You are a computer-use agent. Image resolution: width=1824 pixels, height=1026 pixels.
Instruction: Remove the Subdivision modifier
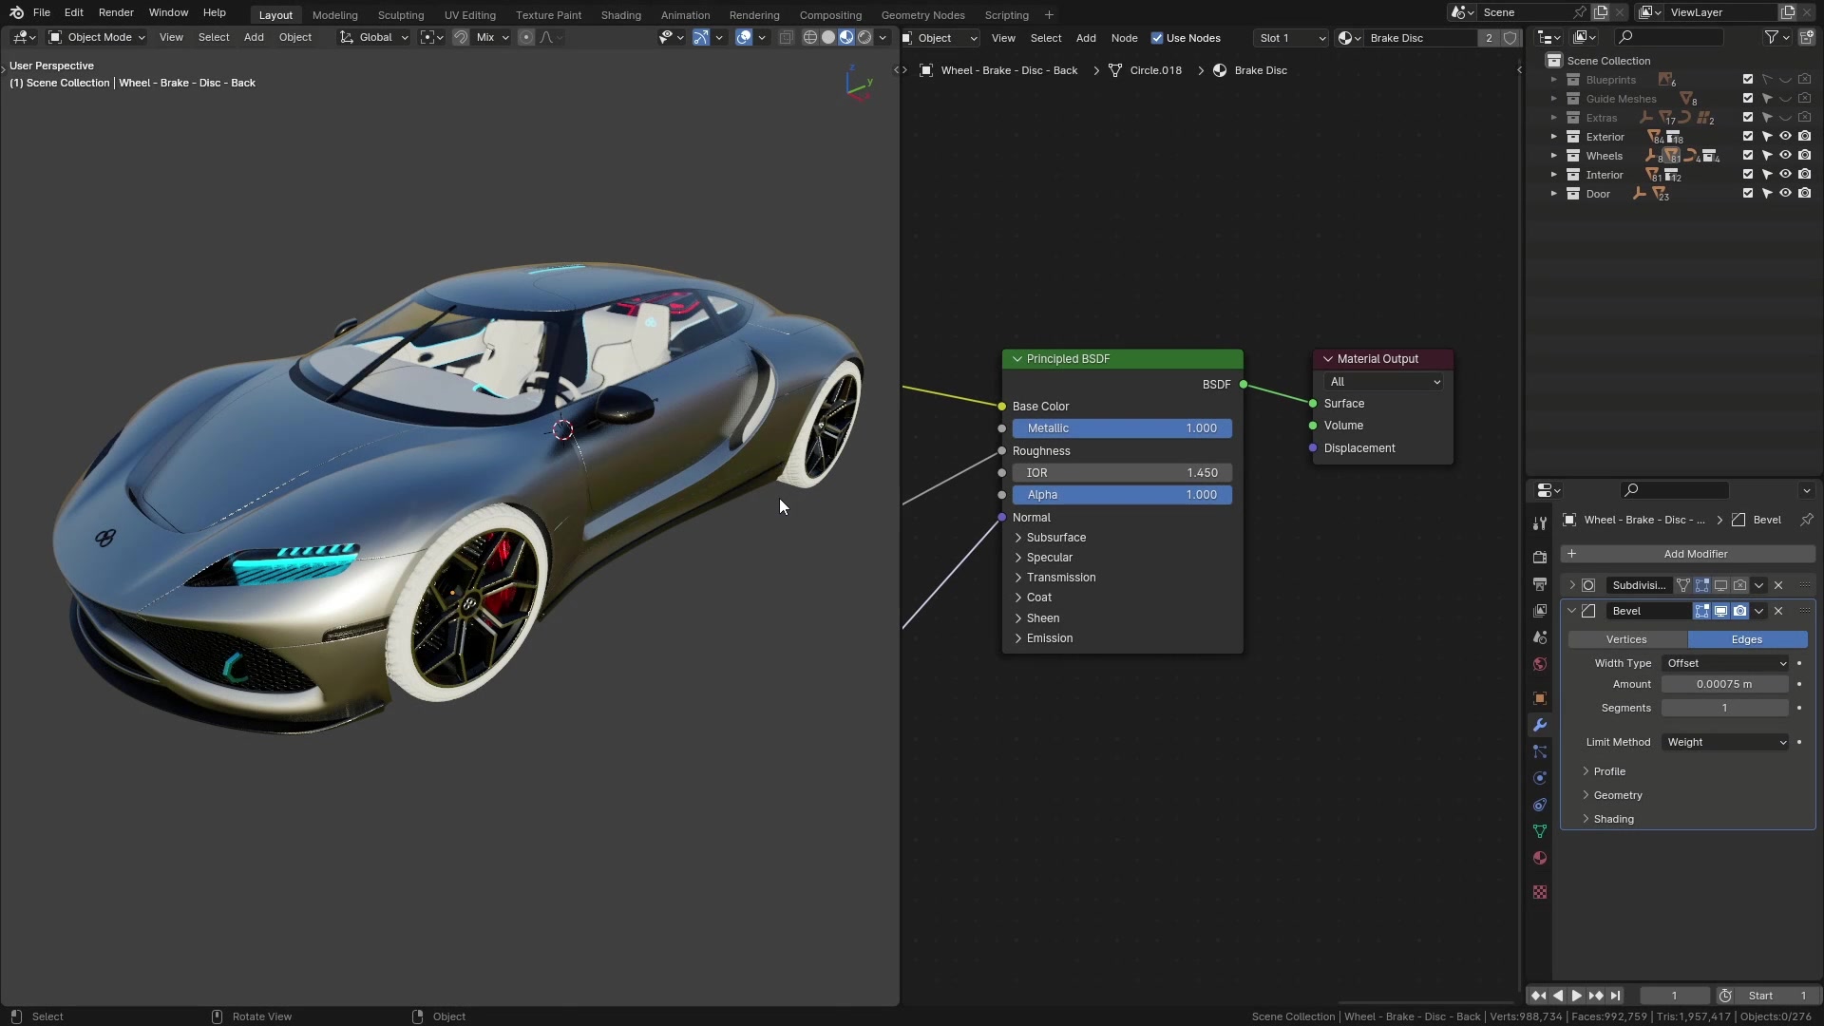(x=1778, y=585)
